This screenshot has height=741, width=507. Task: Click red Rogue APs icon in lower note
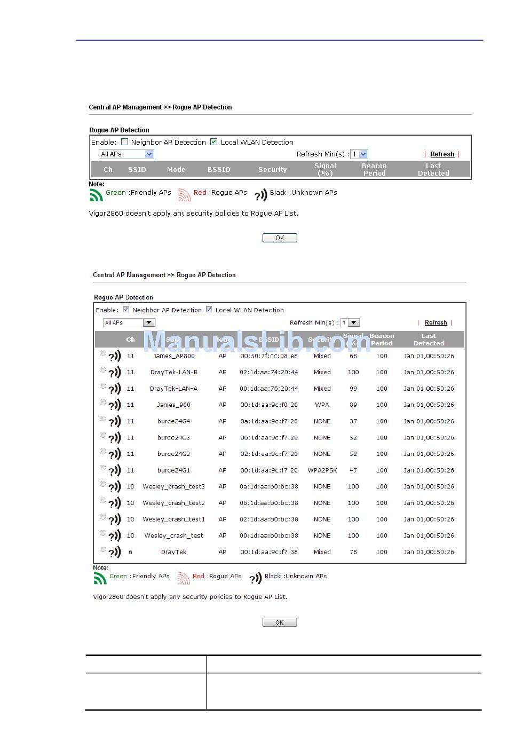point(184,578)
